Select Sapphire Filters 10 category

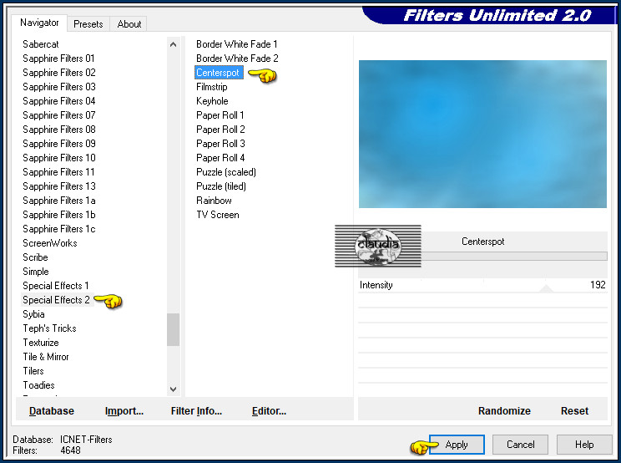[59, 158]
